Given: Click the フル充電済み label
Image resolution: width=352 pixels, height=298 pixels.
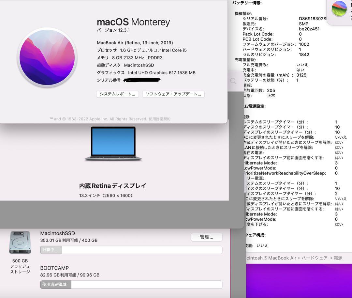Looking at the screenshot, I should [255, 65].
